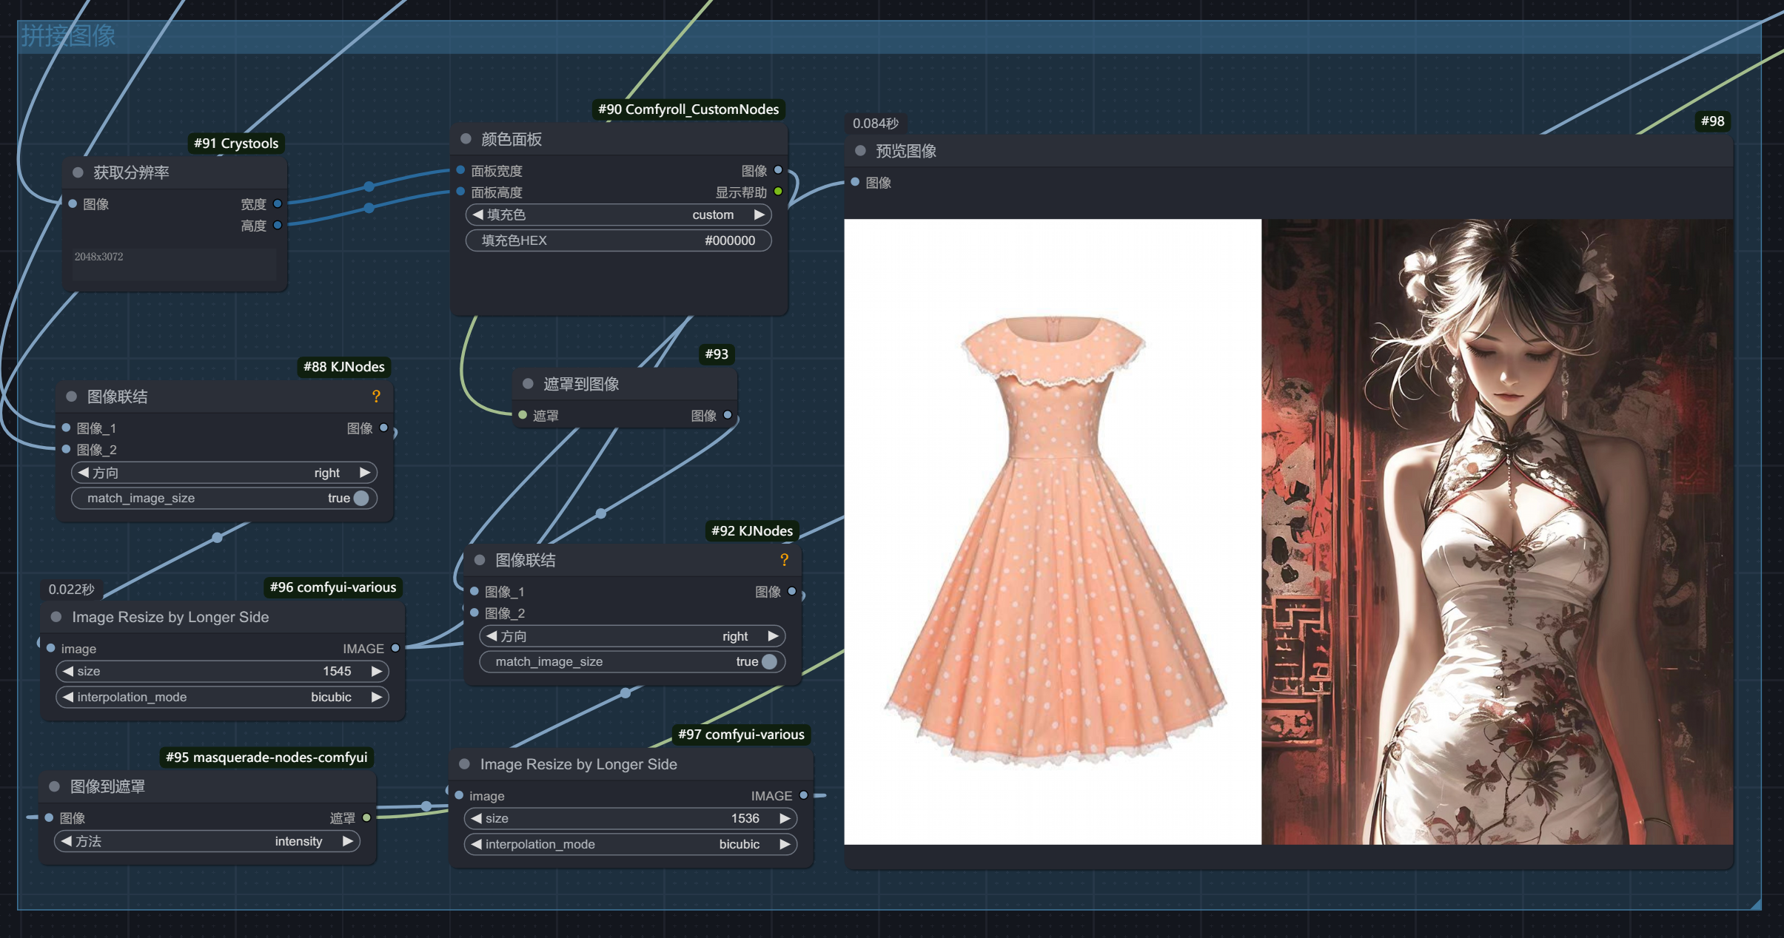Collapse the #97 Image Resize node dot
Image resolution: width=1784 pixels, height=938 pixels.
pyautogui.click(x=465, y=763)
